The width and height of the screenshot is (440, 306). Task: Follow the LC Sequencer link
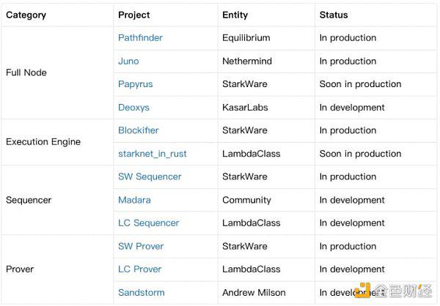148,223
